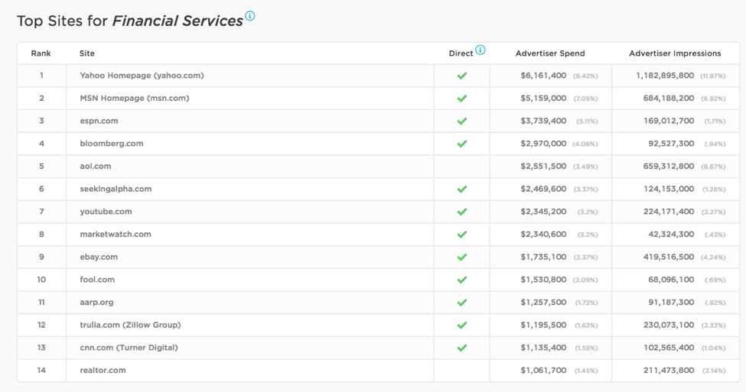
Task: Click the Direct checkmark in espn.com row
Action: tap(461, 121)
